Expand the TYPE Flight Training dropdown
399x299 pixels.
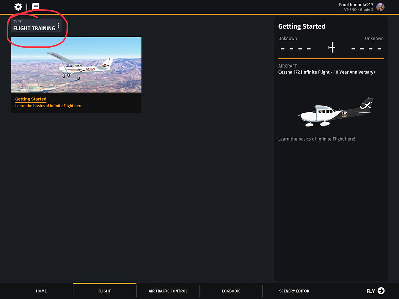pos(36,25)
